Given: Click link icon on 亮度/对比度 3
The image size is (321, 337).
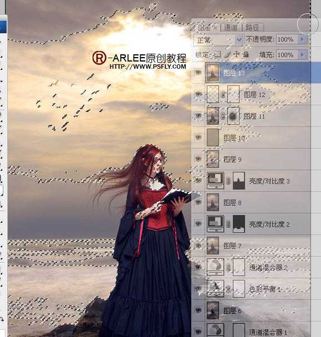Looking at the screenshot, I should click(228, 181).
